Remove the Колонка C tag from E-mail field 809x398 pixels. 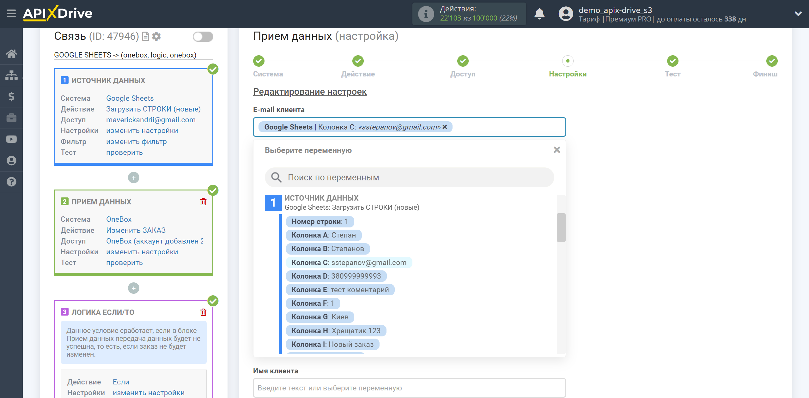click(445, 127)
